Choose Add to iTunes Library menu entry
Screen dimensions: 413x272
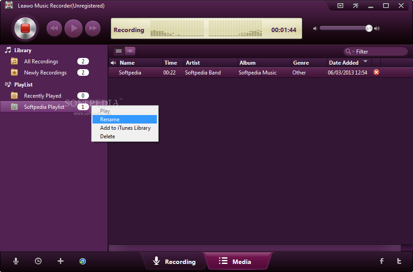[125, 128]
